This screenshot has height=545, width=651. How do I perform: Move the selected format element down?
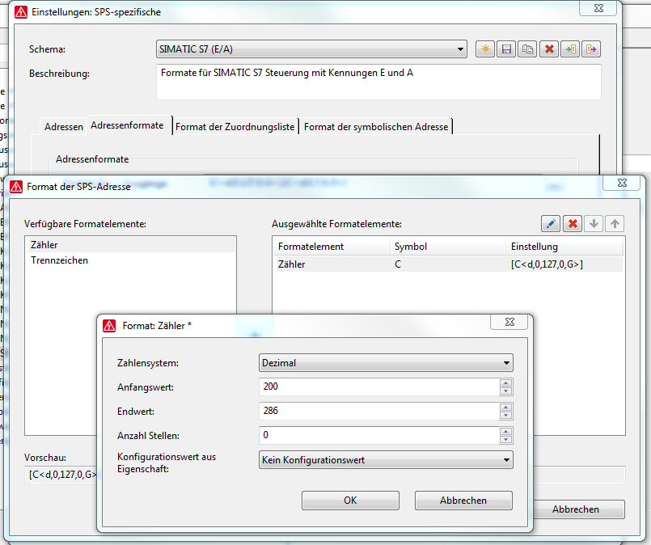(594, 224)
